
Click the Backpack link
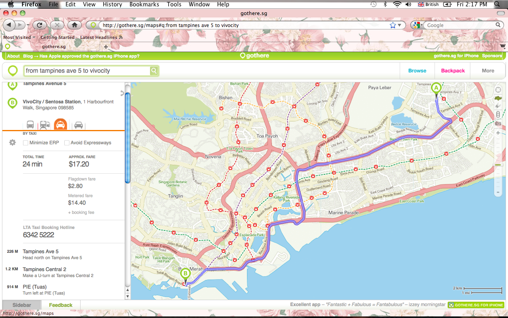coord(453,71)
